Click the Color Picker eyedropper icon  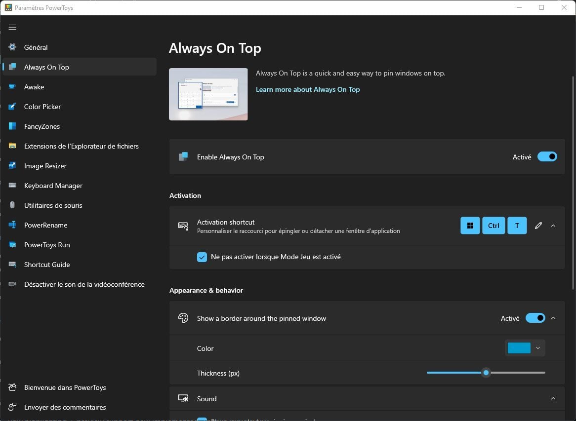[12, 107]
